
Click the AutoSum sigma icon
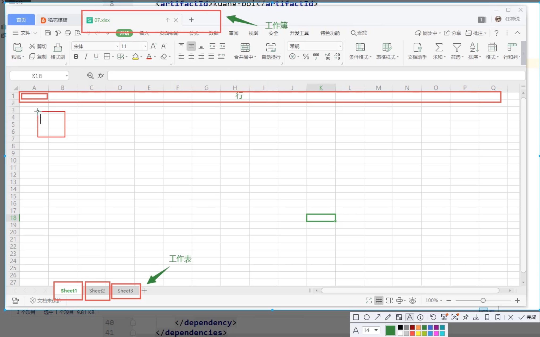point(438,48)
